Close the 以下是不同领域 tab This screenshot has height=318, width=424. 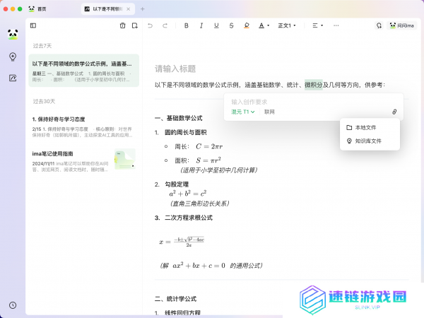[129, 9]
